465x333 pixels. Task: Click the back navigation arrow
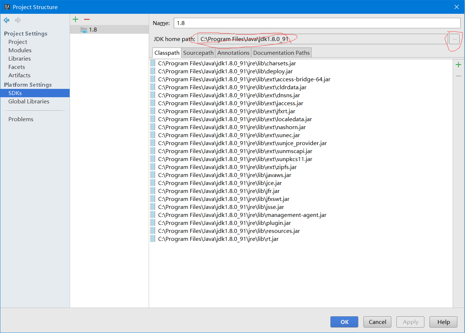click(7, 20)
